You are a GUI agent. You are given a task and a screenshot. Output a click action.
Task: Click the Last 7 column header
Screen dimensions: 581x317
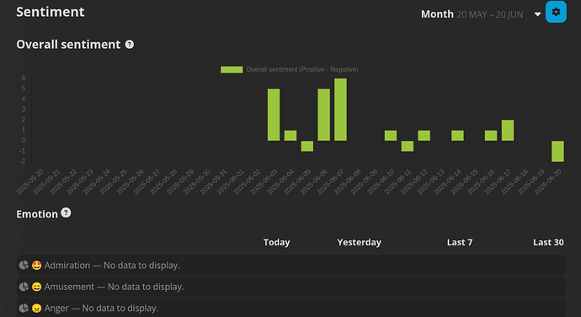460,243
